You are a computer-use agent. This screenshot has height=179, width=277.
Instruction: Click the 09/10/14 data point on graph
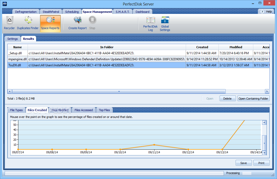(120, 149)
